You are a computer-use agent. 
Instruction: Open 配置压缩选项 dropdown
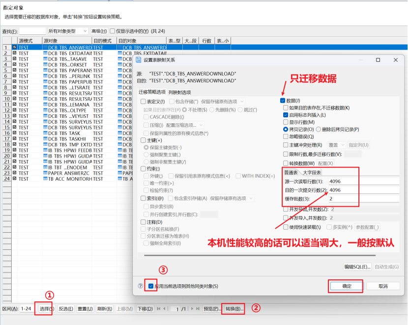[x=184, y=125]
